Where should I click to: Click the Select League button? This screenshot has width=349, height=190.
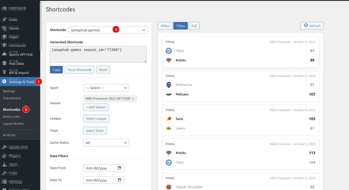click(x=96, y=119)
